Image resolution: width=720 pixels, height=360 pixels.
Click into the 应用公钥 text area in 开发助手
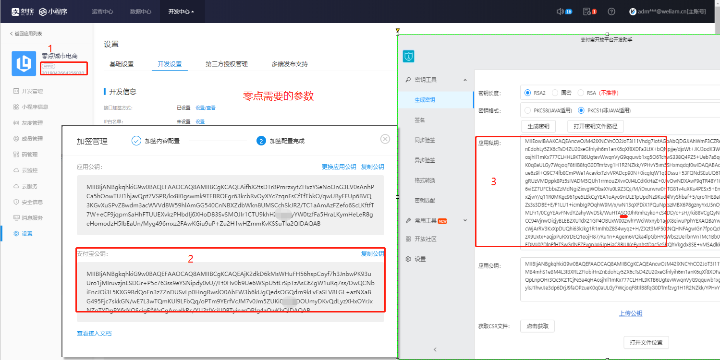tap(620, 279)
